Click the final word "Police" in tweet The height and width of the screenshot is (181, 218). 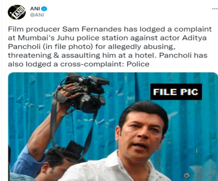[x=138, y=64]
